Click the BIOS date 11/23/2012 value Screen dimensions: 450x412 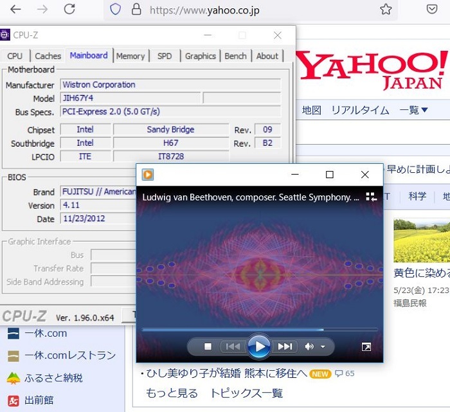[98, 219]
